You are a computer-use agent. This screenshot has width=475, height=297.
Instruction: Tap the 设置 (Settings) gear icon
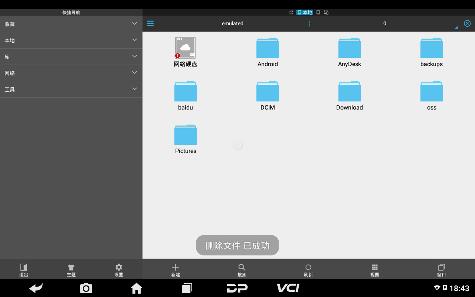(x=119, y=267)
